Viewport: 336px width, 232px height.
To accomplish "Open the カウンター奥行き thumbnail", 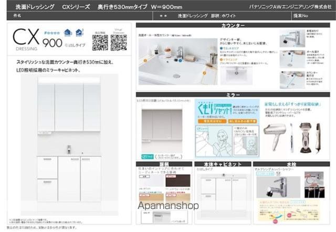I will (292, 80).
